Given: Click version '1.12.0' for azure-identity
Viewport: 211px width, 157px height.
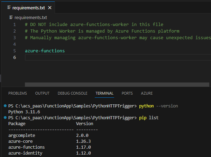Looking at the screenshot, I should pos(83,153).
